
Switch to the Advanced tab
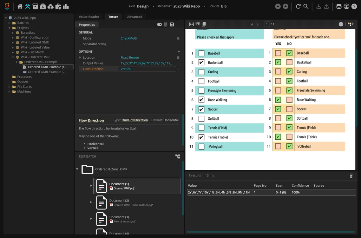[x=135, y=17]
